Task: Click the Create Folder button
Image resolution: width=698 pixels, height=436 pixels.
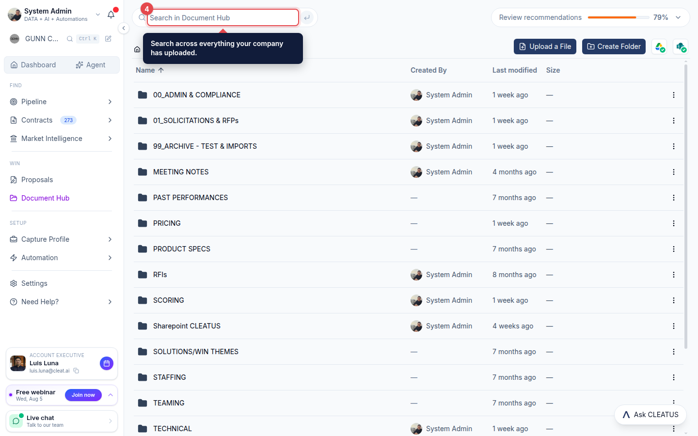Action: click(614, 47)
